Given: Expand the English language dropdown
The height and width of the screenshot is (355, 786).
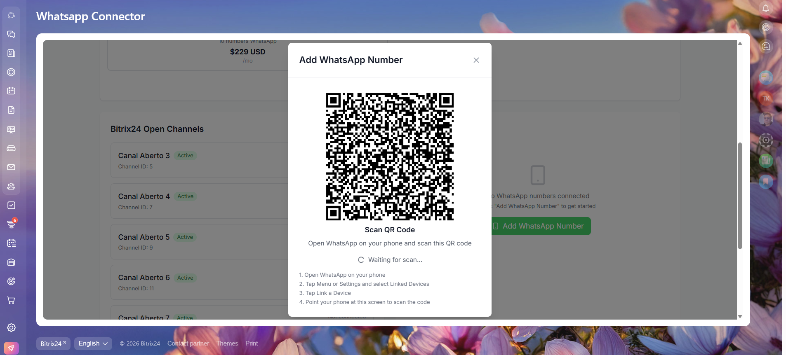Looking at the screenshot, I should coord(93,343).
